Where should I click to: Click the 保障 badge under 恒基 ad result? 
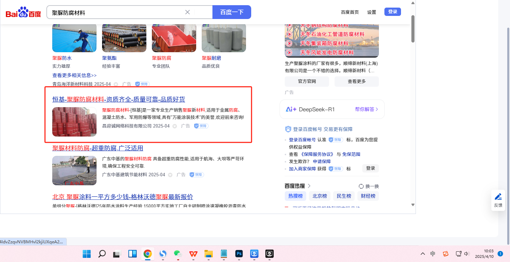[201, 126]
